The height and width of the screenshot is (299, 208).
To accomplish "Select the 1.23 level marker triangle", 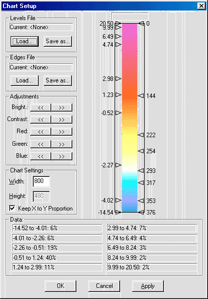I will 119,94.
